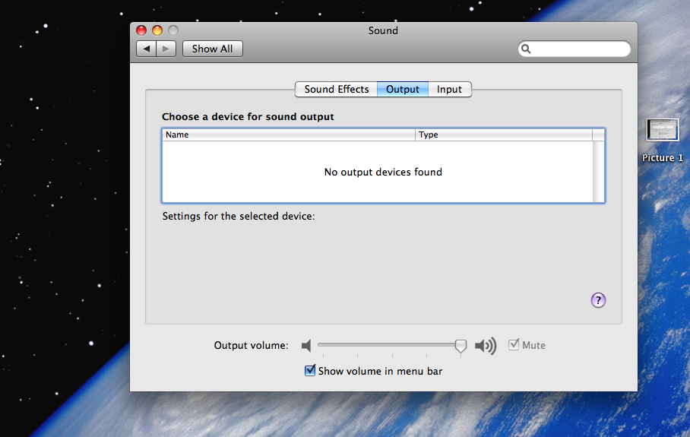This screenshot has height=437, width=690.
Task: Click the 'Choose a device for sound output' heading
Action: pyautogui.click(x=248, y=116)
